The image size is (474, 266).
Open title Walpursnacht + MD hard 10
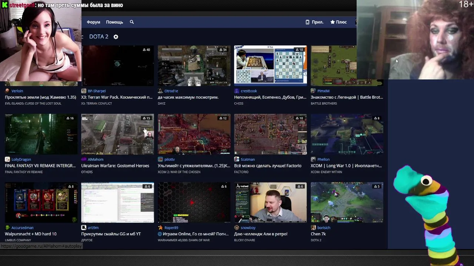(31, 234)
